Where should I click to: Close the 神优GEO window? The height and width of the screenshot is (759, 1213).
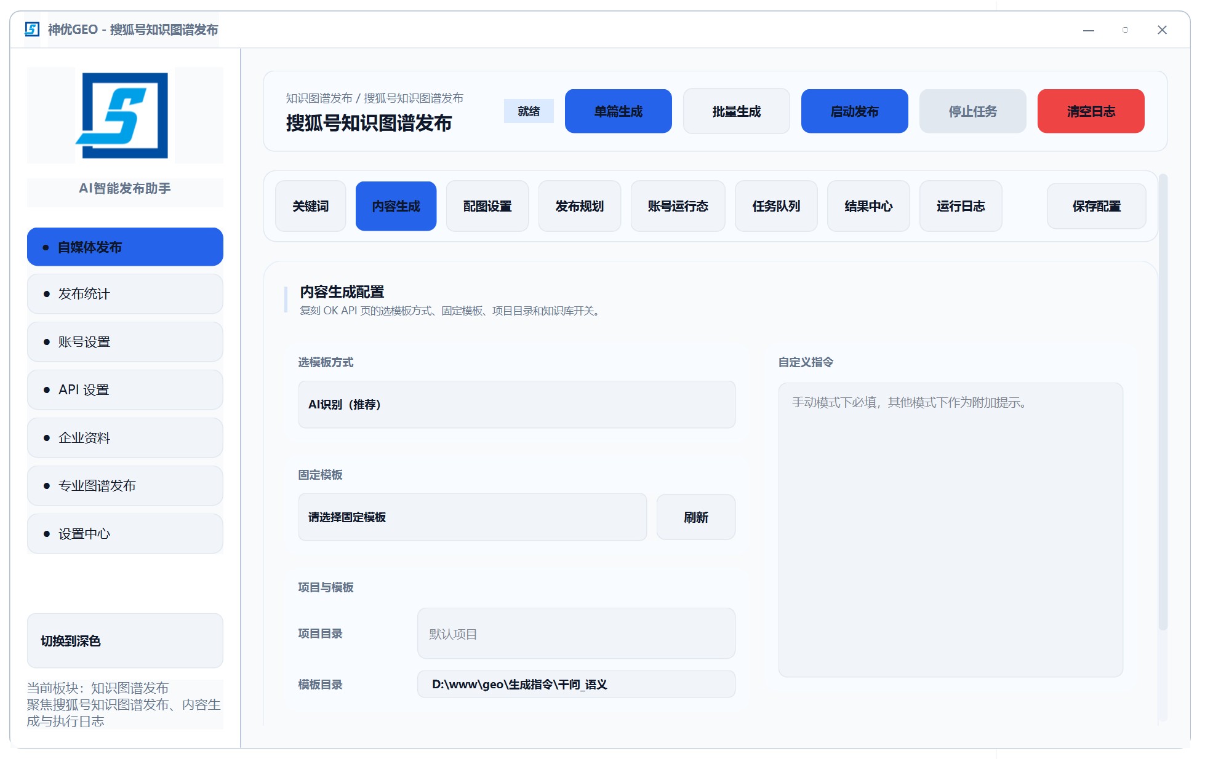1162,30
